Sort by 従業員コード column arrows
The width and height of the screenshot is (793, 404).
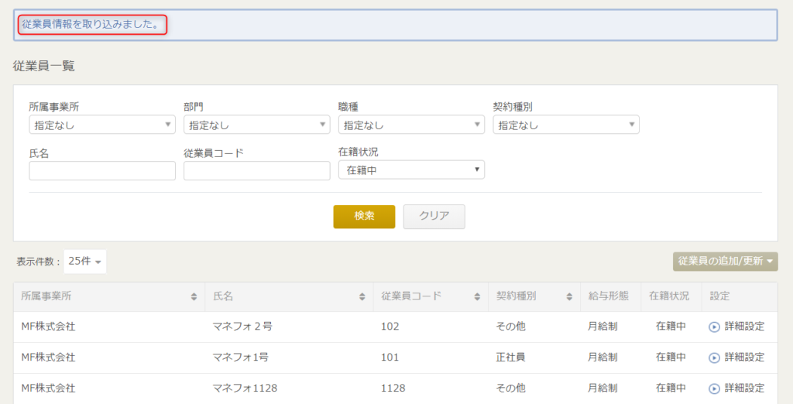click(477, 296)
